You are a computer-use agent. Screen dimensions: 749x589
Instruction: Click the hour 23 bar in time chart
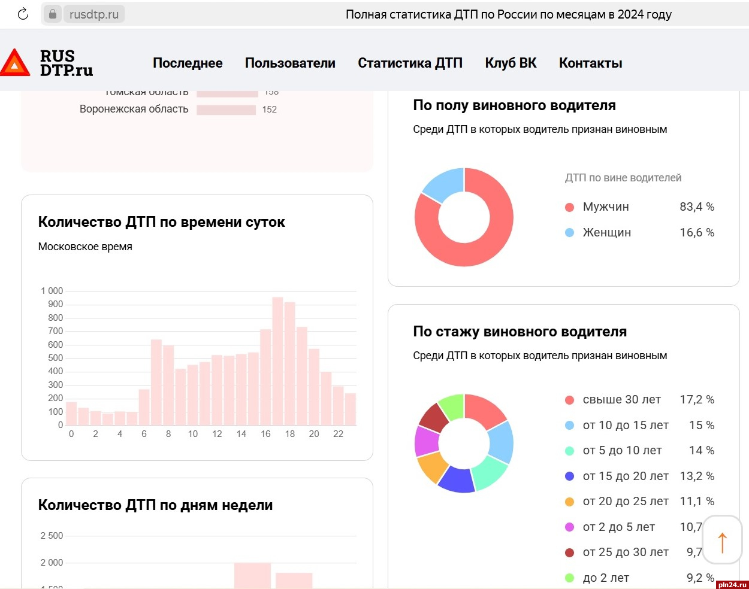[350, 409]
